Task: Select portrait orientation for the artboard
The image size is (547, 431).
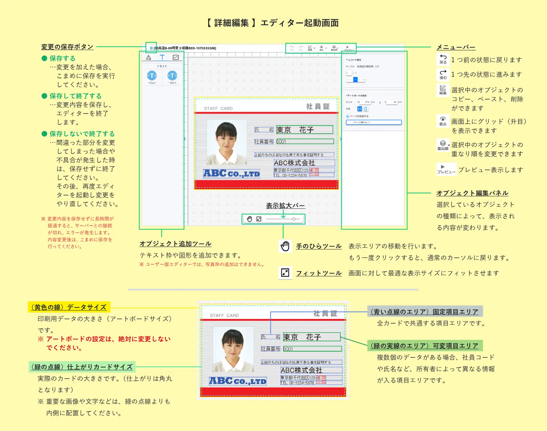Action: pos(366,109)
